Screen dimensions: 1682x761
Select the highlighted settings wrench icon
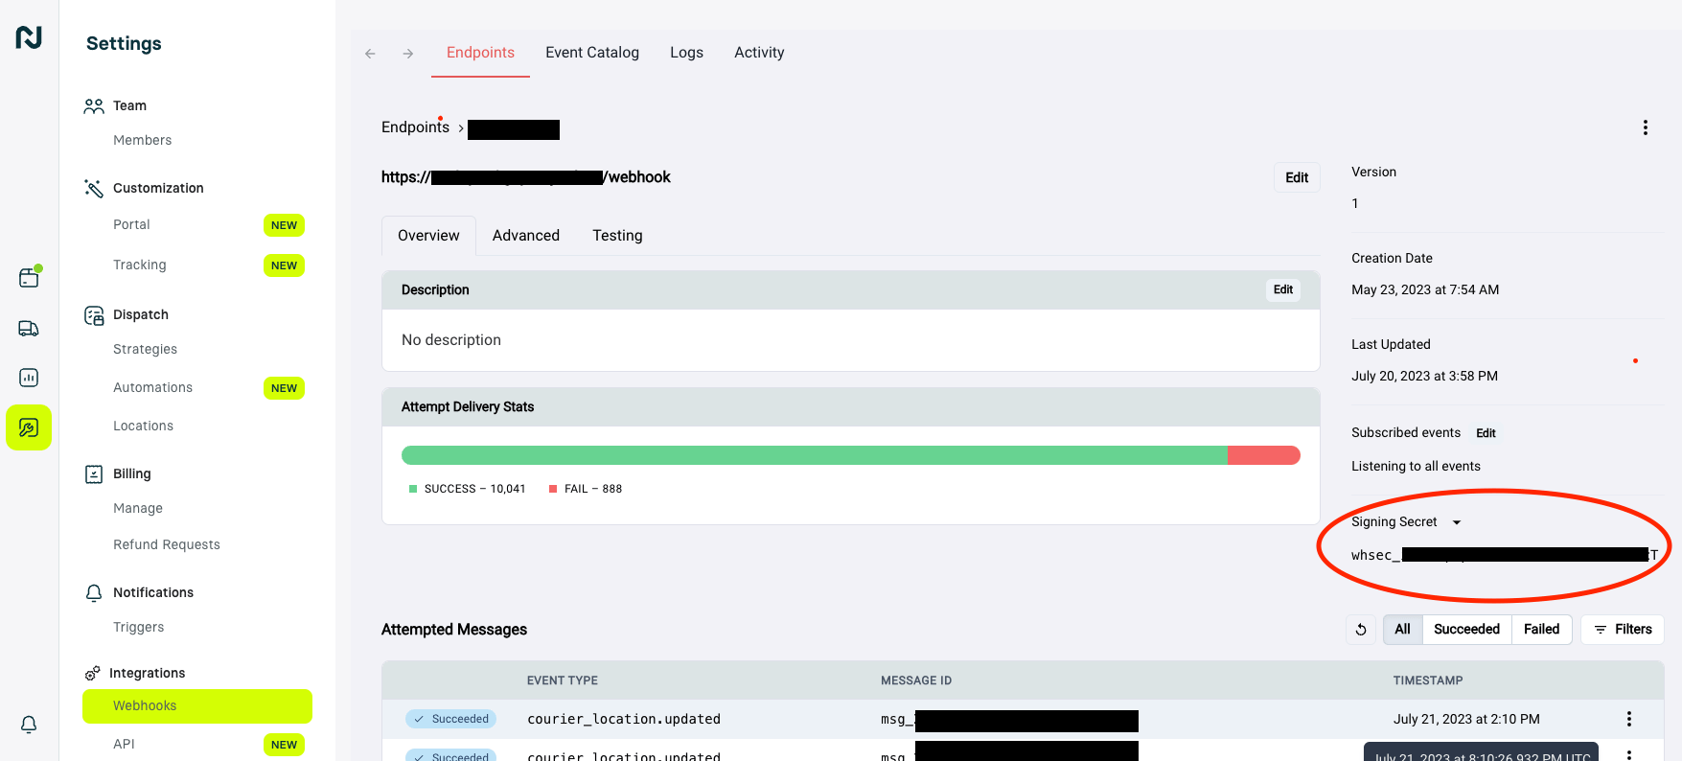(29, 427)
